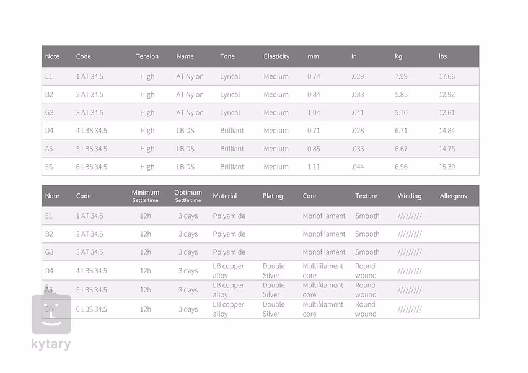Click the 5.70 kg value cell
The width and height of the screenshot is (528, 373).
pos(401,113)
